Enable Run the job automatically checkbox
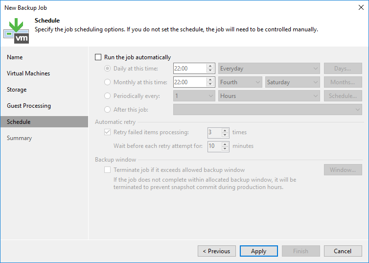Screen dimensions: 369x263 [98, 57]
